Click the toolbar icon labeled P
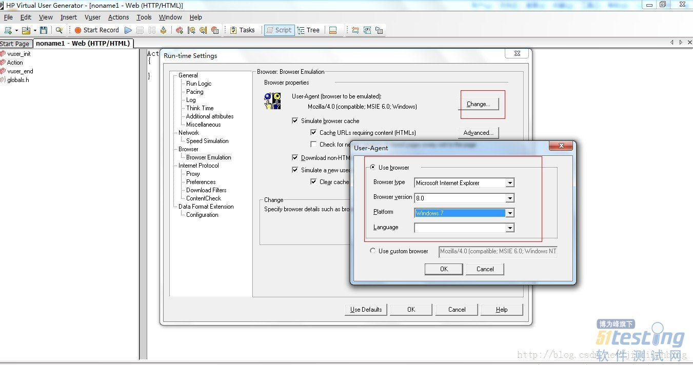693x365 pixels. [x=367, y=30]
